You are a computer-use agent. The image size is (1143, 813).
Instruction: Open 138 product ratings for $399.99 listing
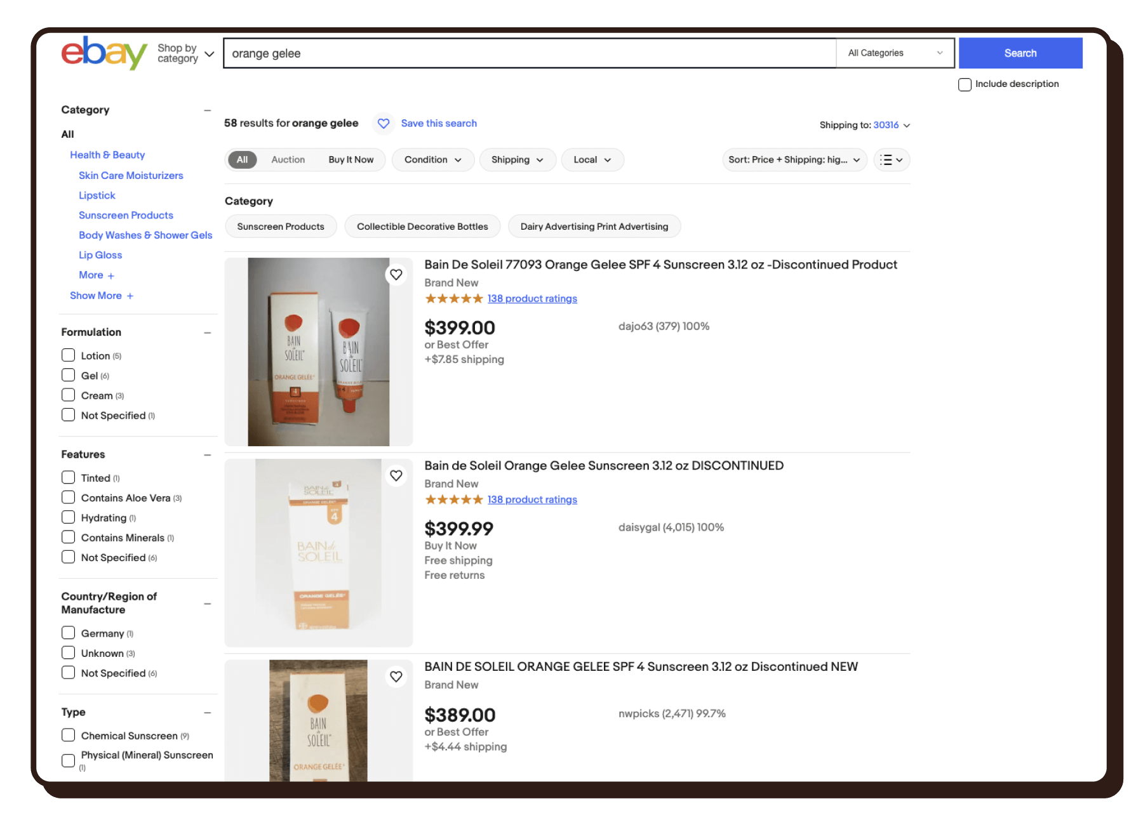(532, 499)
